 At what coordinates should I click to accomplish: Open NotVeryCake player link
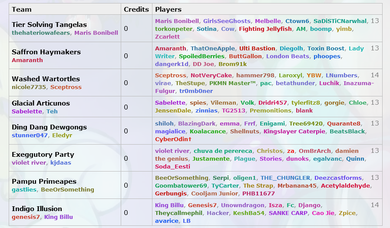[x=211, y=75]
